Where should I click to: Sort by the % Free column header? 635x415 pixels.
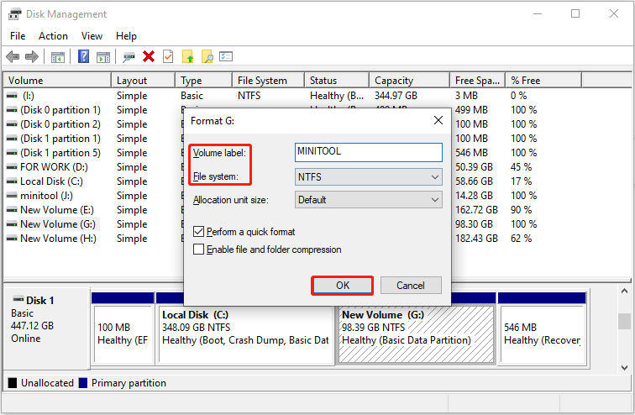point(543,81)
